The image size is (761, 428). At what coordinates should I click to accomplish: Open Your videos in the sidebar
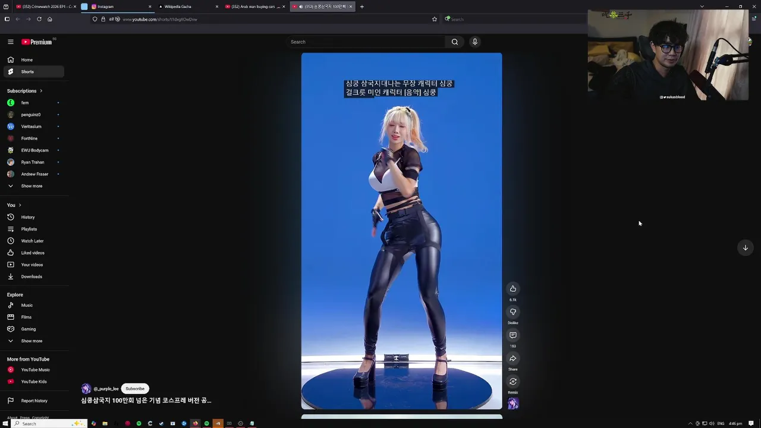[x=33, y=265]
